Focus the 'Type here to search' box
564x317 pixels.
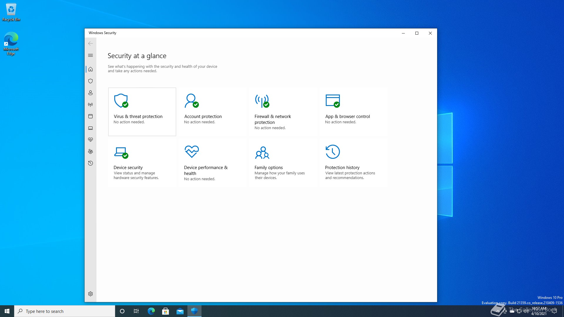[65, 311]
